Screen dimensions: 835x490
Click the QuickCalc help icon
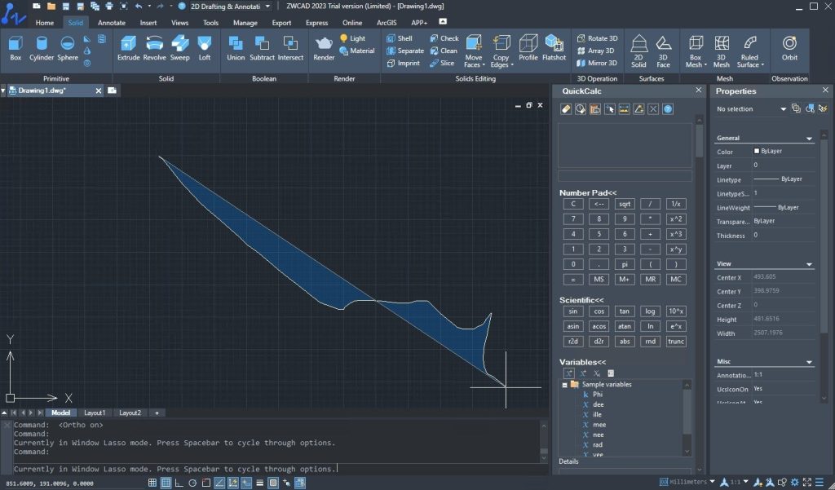(668, 109)
